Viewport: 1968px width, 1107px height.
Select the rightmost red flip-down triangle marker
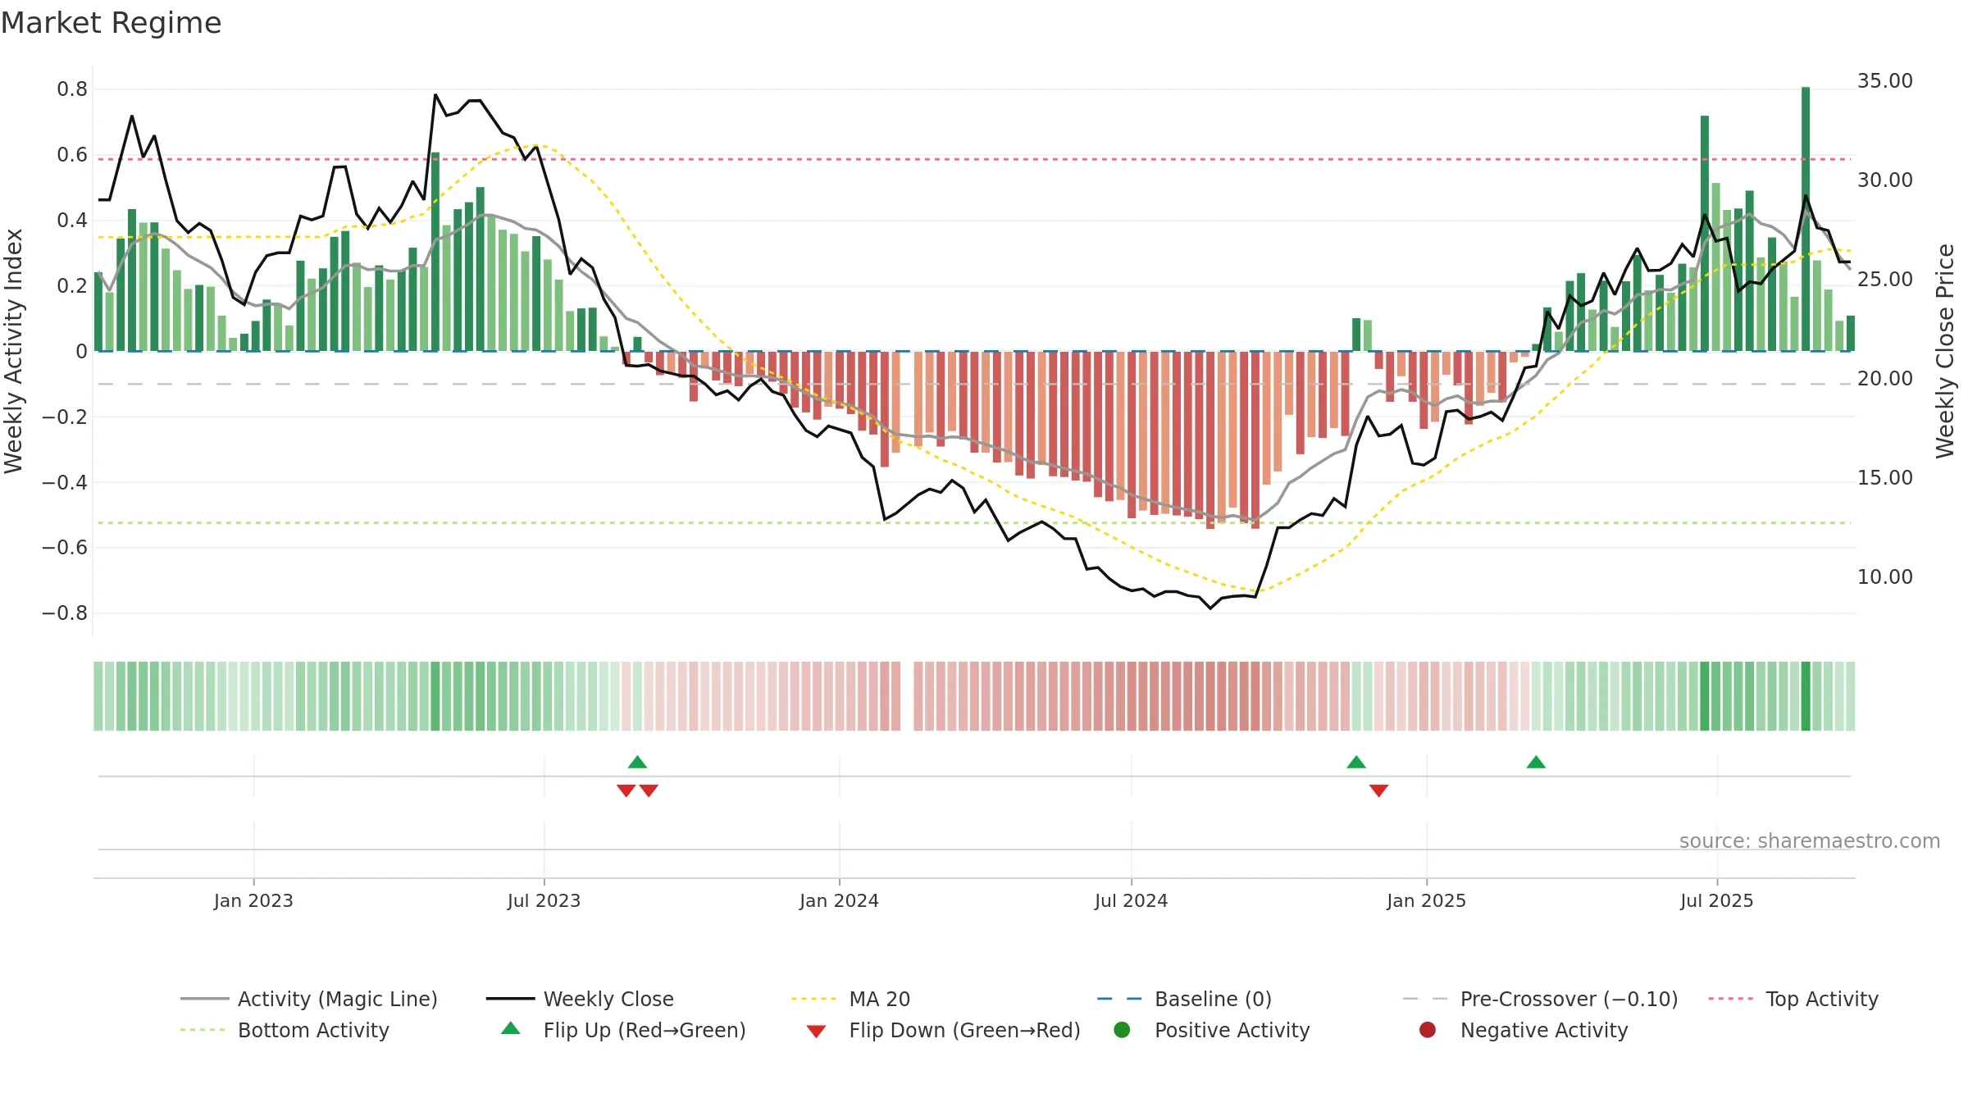[1378, 790]
